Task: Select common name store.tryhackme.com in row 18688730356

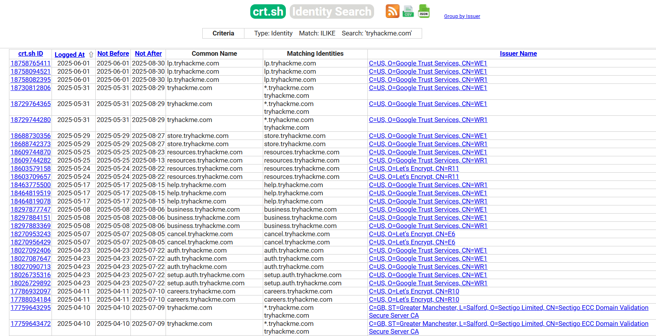Action: point(198,136)
